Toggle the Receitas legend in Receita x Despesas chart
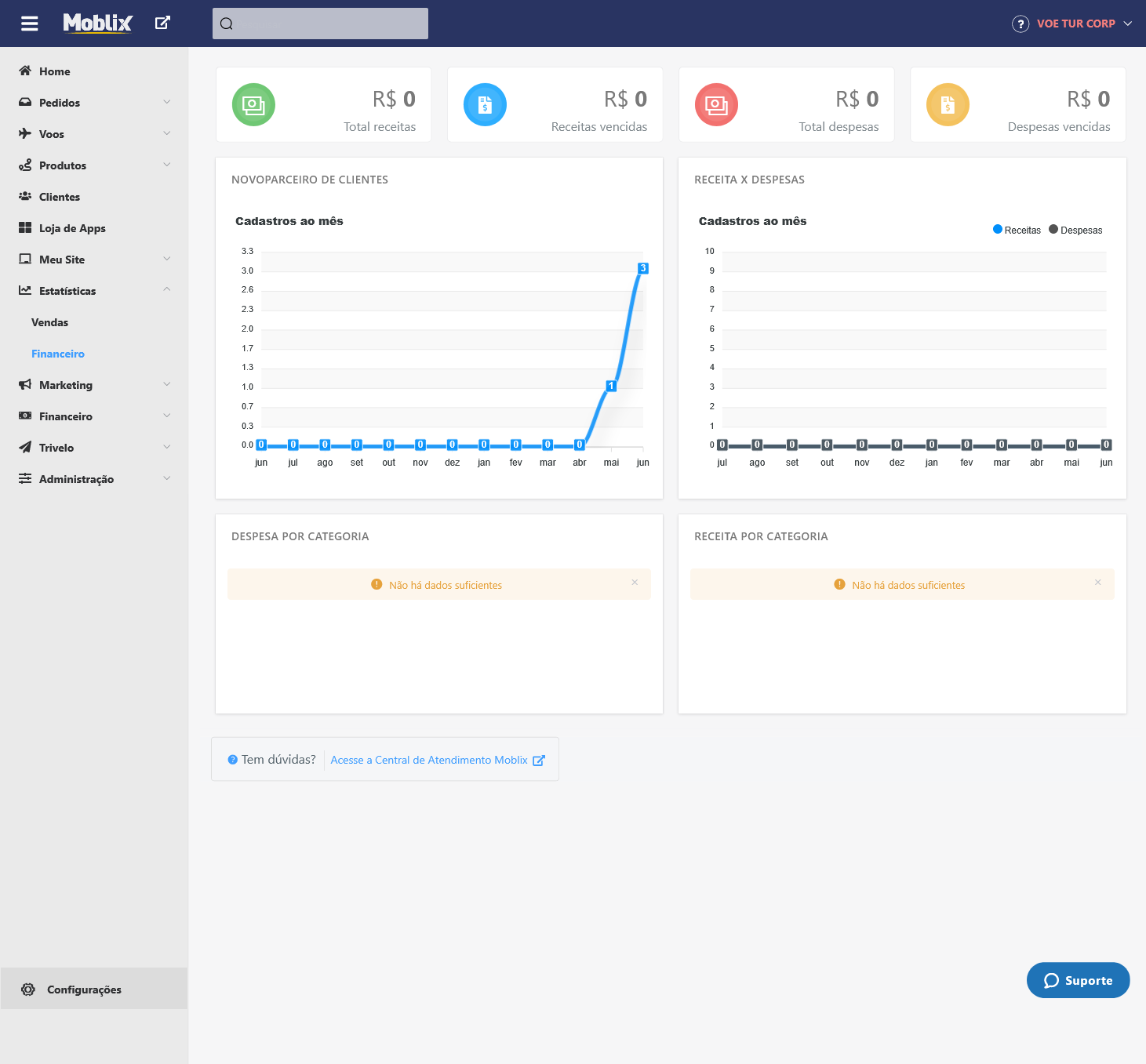Image resolution: width=1146 pixels, height=1064 pixels. 1016,230
